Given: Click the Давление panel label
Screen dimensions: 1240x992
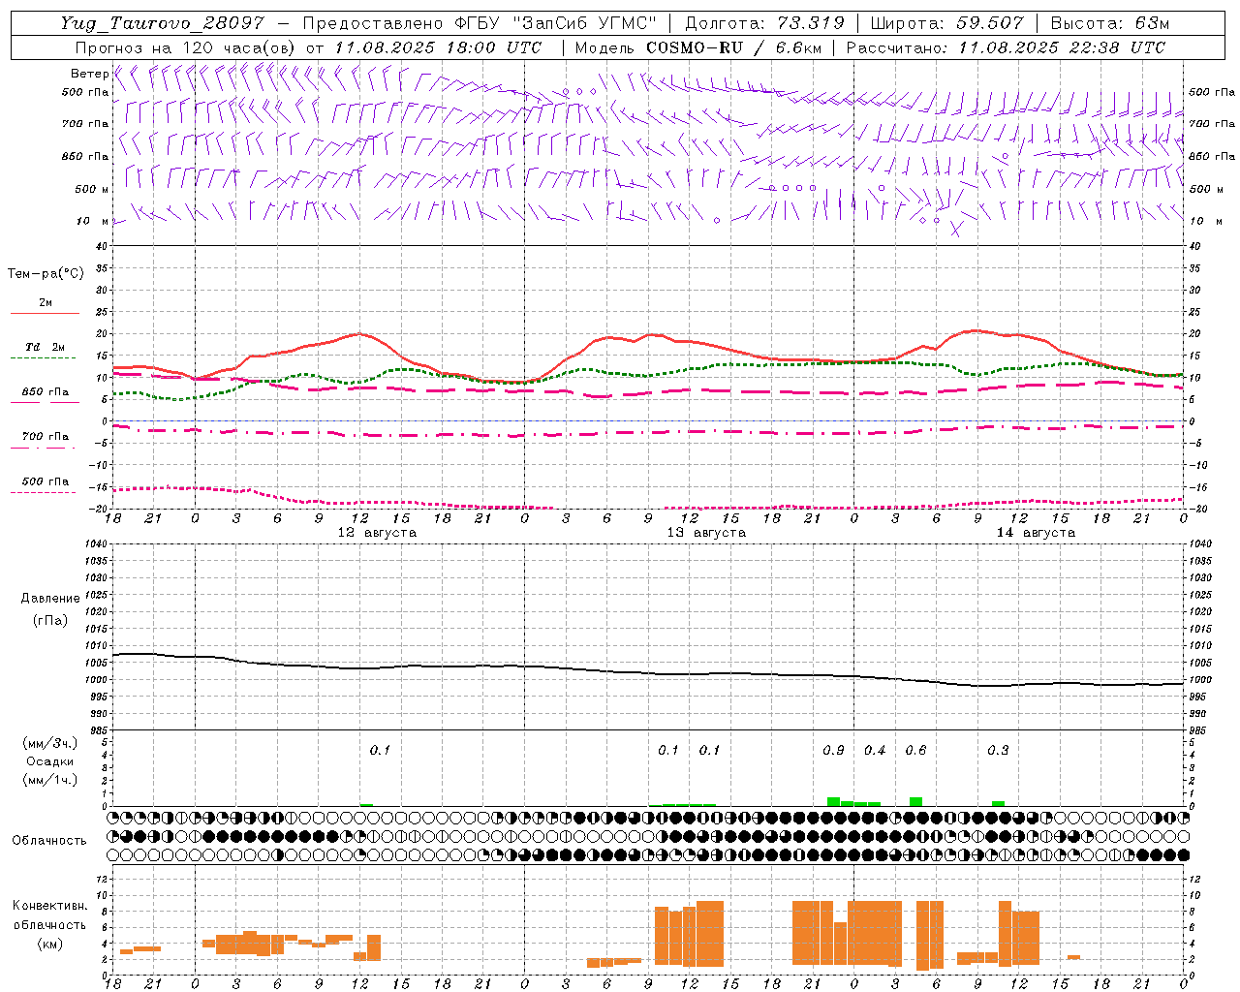Looking at the screenshot, I should point(50,599).
